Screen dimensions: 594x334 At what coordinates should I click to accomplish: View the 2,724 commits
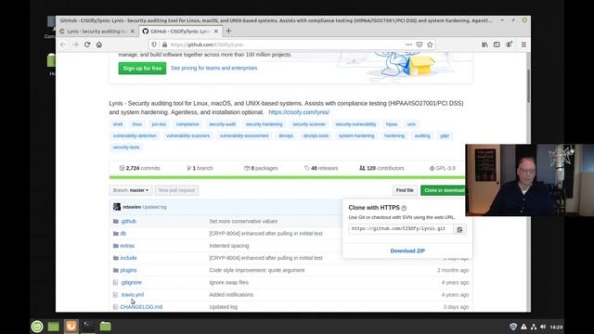(139, 168)
